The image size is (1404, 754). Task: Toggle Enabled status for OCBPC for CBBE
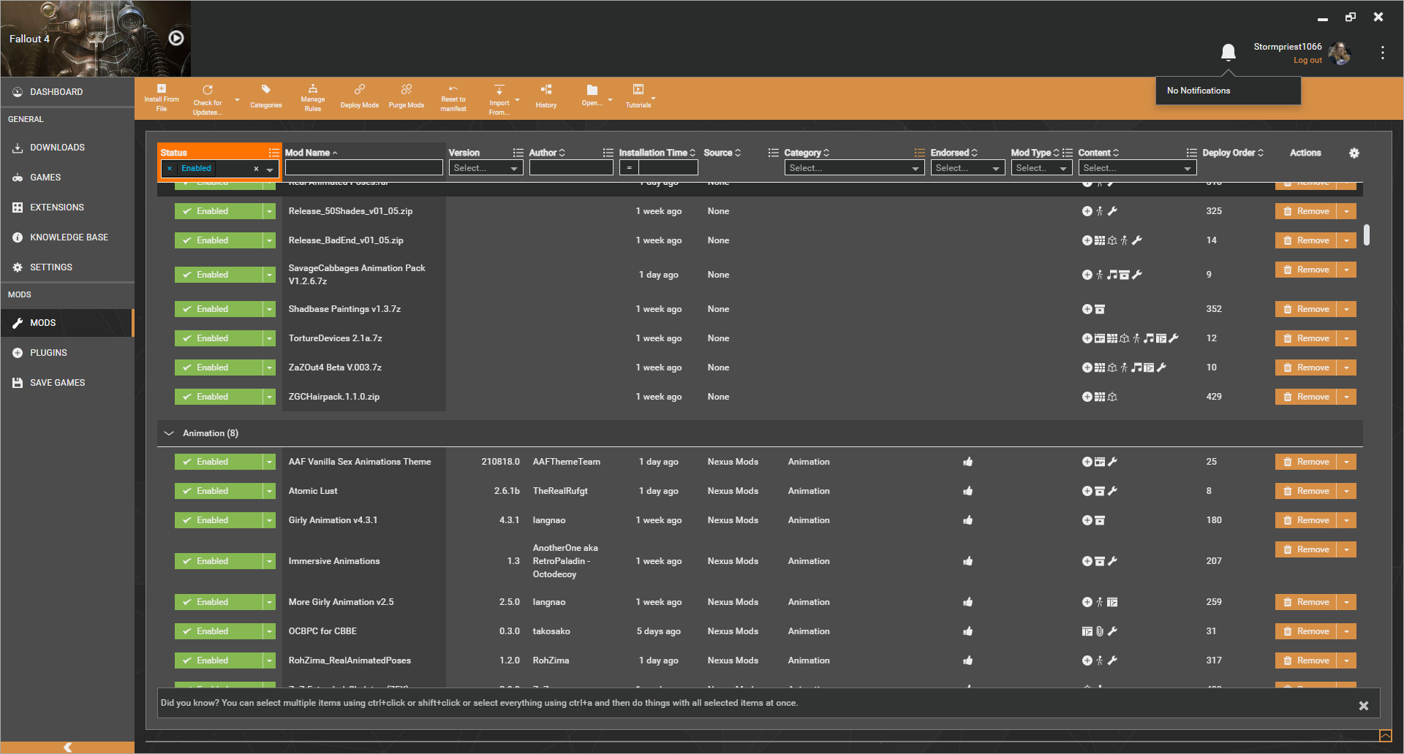click(218, 631)
